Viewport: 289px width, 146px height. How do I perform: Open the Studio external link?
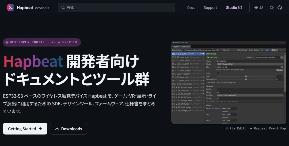[x=234, y=7]
